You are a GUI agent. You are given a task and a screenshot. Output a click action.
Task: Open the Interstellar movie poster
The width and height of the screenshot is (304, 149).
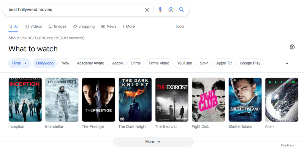pyautogui.click(x=62, y=100)
